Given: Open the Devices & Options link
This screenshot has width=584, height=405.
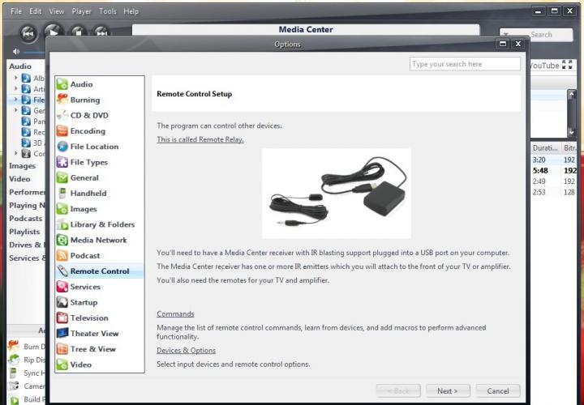Looking at the screenshot, I should (186, 351).
